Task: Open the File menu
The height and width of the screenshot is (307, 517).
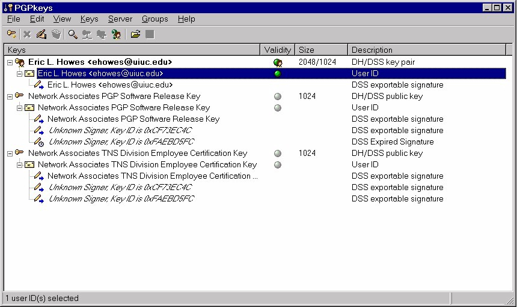Action: pyautogui.click(x=13, y=19)
